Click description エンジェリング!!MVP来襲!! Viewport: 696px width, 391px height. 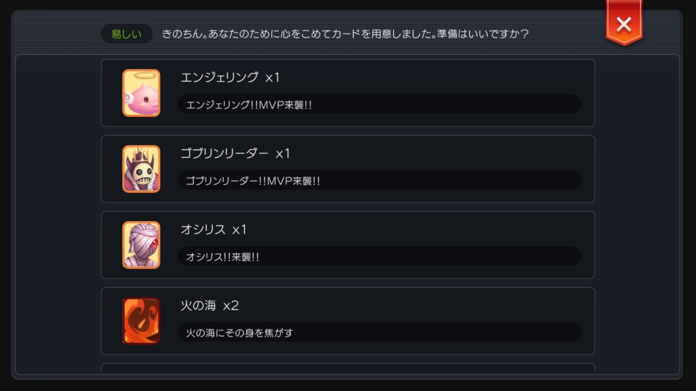coord(249,105)
